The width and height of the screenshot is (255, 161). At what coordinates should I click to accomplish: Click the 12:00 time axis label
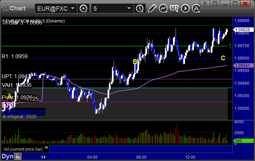click(190, 157)
